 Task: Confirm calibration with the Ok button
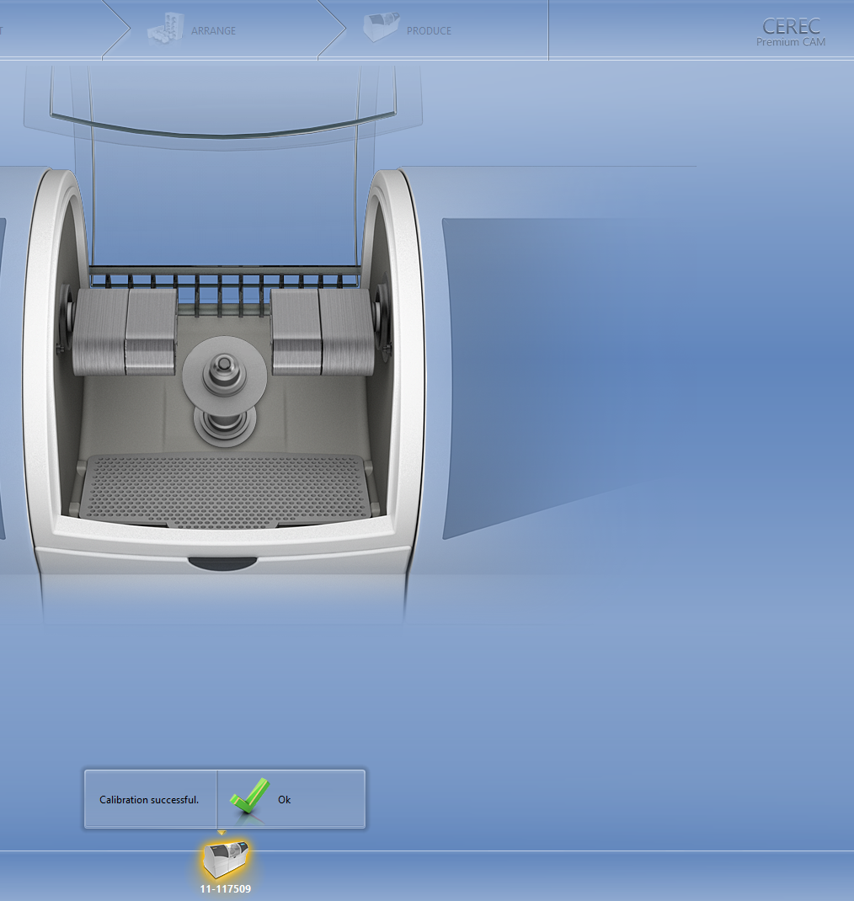point(291,799)
